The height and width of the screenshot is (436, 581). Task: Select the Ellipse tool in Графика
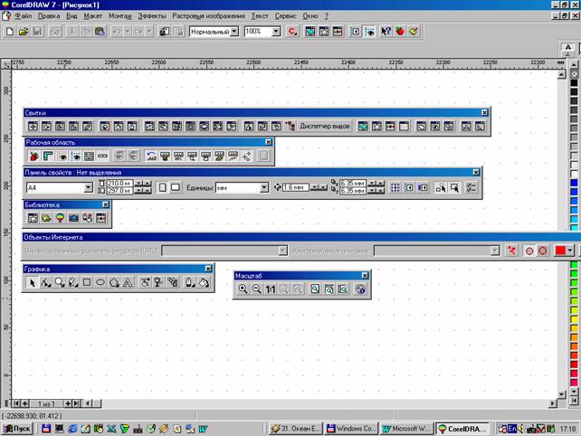(x=100, y=282)
